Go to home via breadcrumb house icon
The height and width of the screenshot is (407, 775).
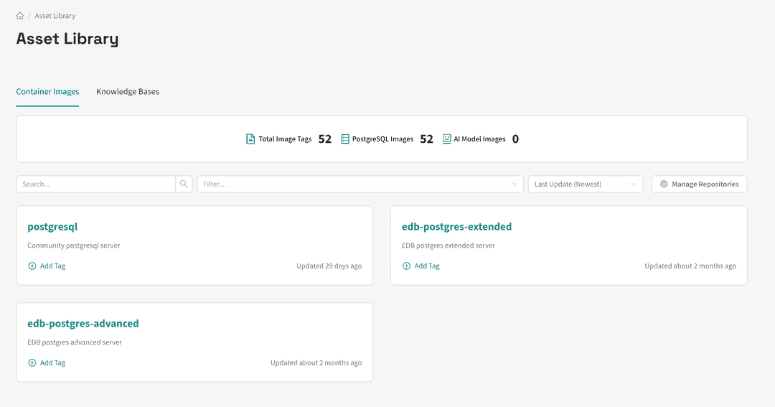click(20, 16)
